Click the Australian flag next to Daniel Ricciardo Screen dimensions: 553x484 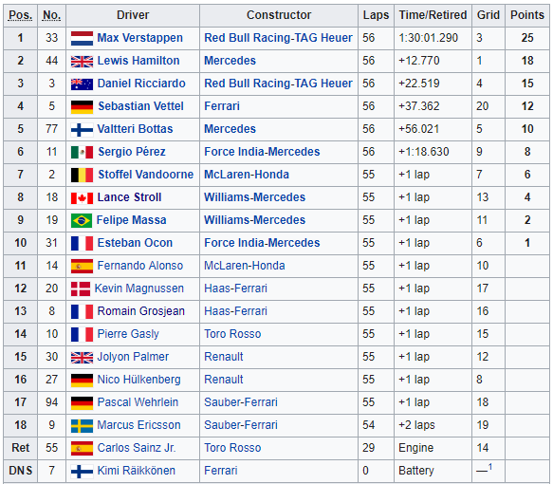click(x=82, y=84)
